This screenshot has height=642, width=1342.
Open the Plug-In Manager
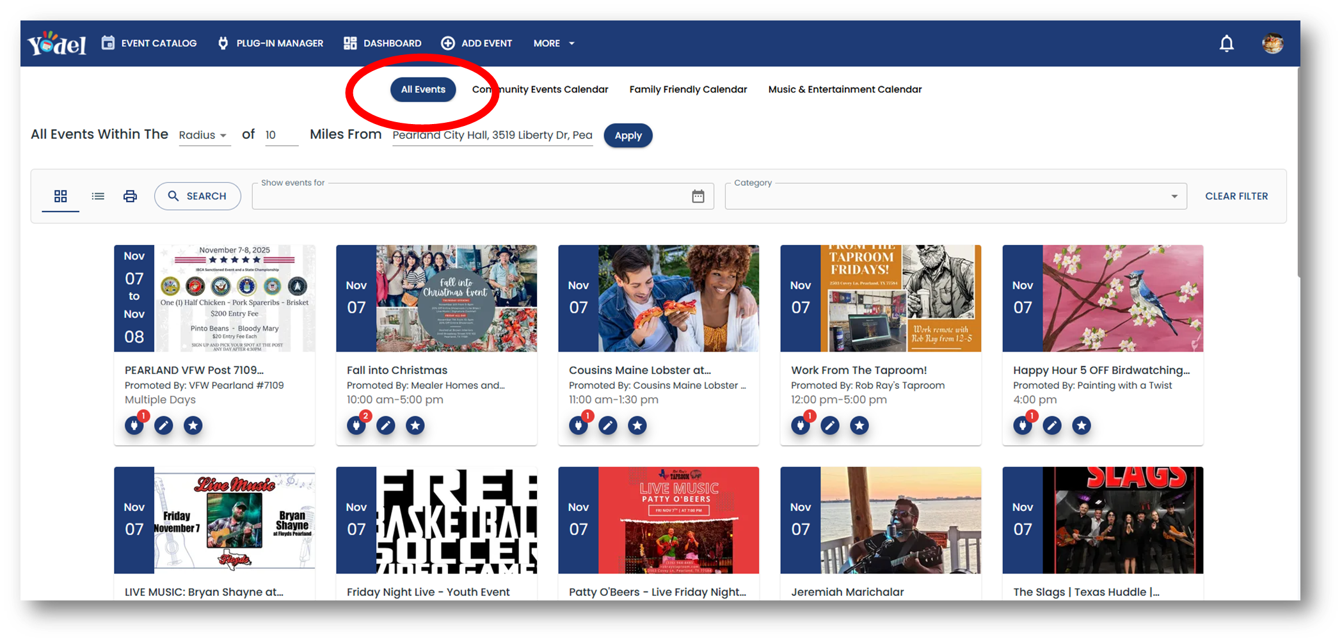[269, 43]
